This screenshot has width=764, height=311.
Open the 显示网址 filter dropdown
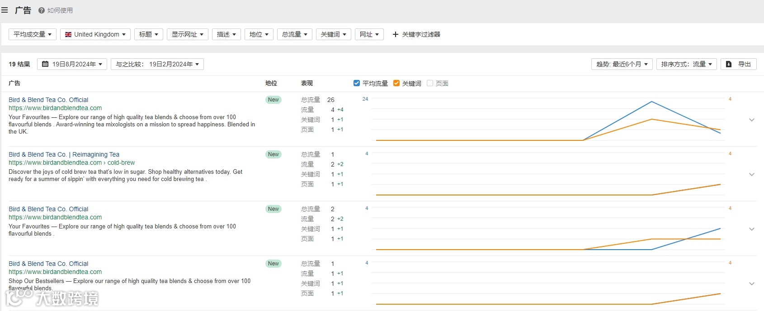click(188, 34)
